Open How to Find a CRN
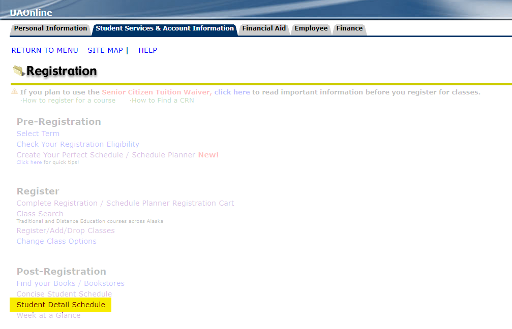The width and height of the screenshot is (512, 329). point(163,101)
